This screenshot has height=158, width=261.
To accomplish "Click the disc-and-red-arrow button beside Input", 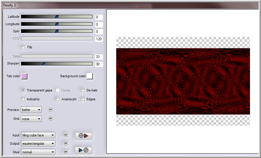I will tap(84, 136).
